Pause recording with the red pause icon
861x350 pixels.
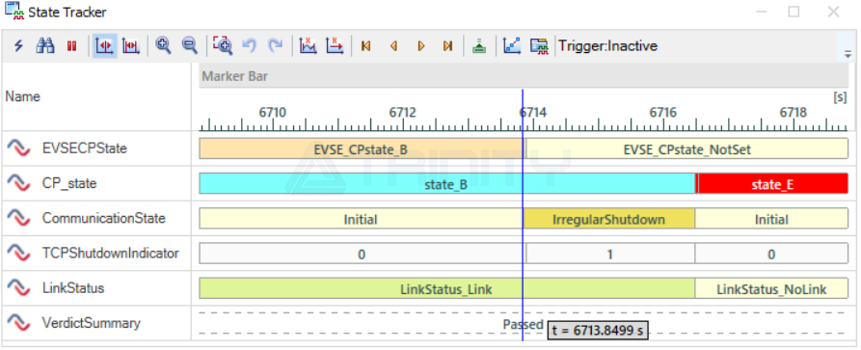pyautogui.click(x=71, y=46)
